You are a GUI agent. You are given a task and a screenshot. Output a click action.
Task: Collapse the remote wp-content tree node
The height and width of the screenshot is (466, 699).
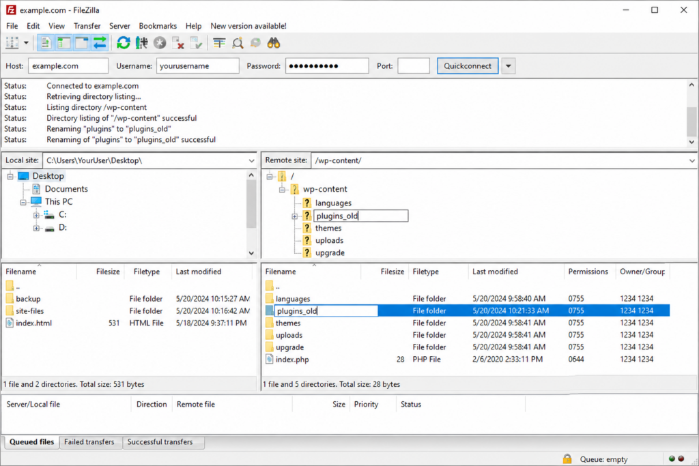pyautogui.click(x=282, y=190)
